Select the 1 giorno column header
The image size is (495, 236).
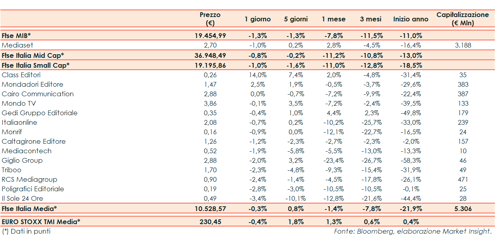(x=257, y=19)
